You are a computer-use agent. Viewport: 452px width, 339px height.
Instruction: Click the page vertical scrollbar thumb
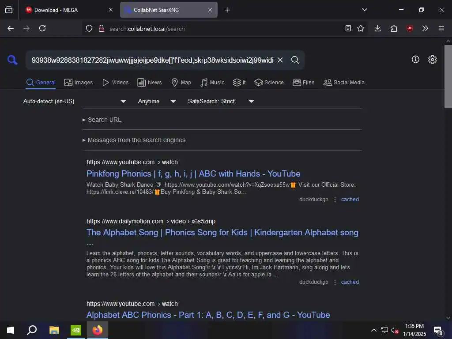coord(448,76)
